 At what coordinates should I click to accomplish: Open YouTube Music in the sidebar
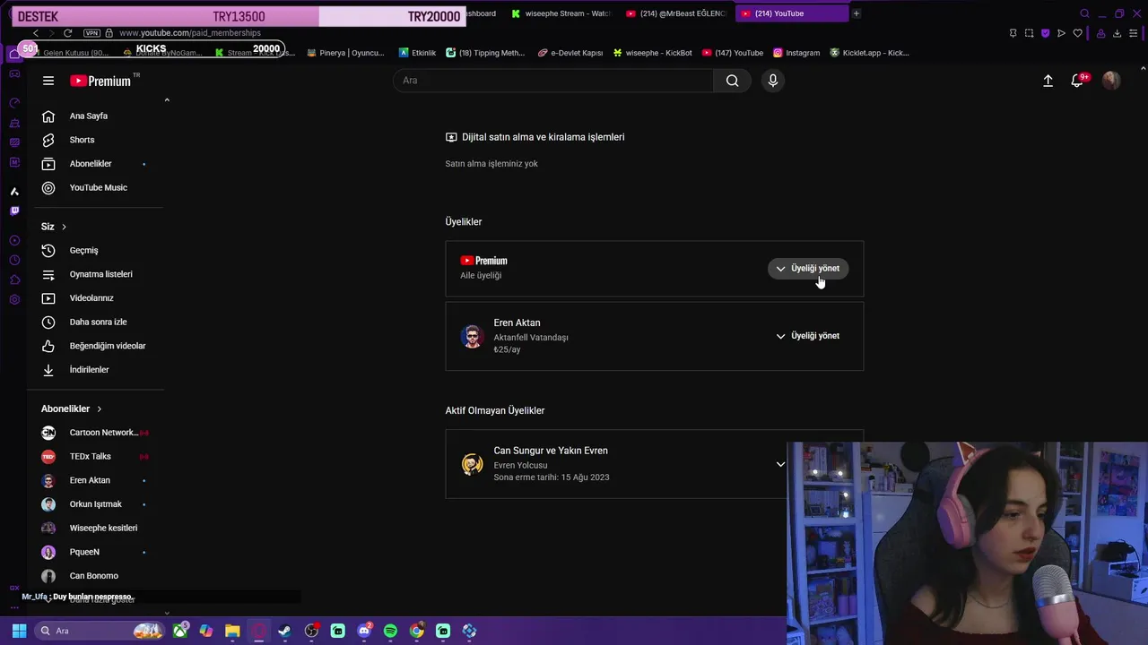[97, 187]
